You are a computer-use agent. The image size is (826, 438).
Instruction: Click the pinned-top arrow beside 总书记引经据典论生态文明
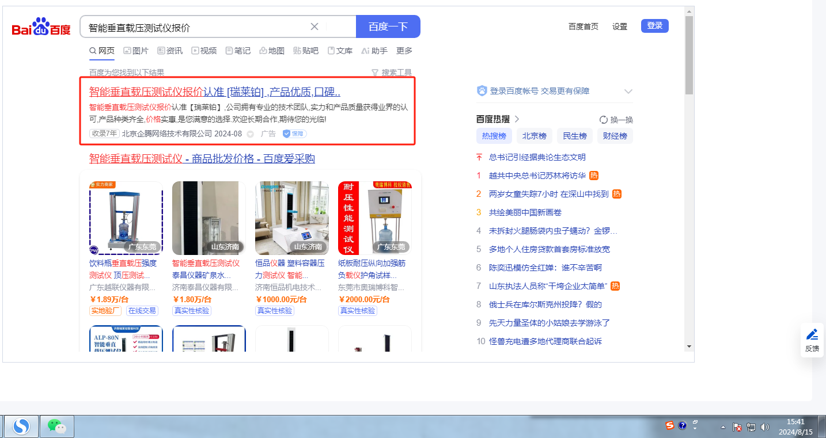[x=479, y=157]
